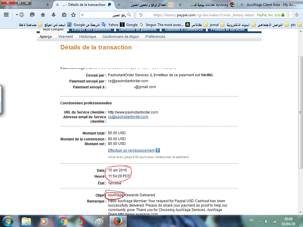Open the jornal bookmark folder
This screenshot has width=303, height=227.
click(x=217, y=25)
